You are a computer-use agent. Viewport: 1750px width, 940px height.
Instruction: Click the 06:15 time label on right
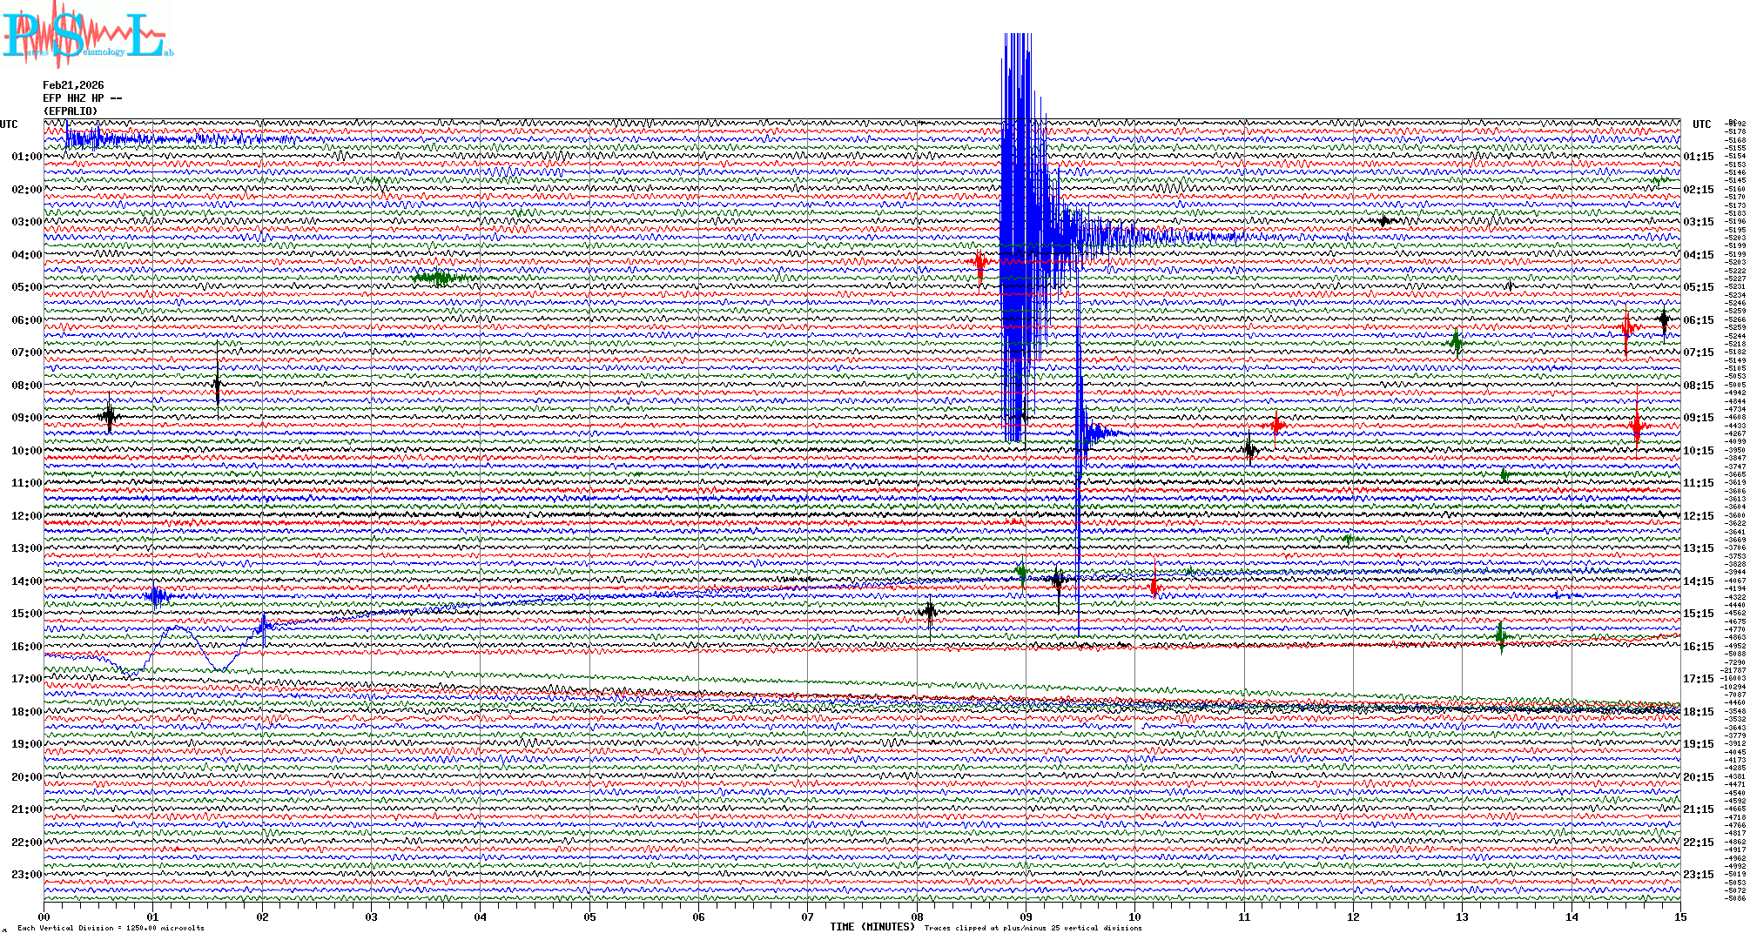click(x=1698, y=320)
